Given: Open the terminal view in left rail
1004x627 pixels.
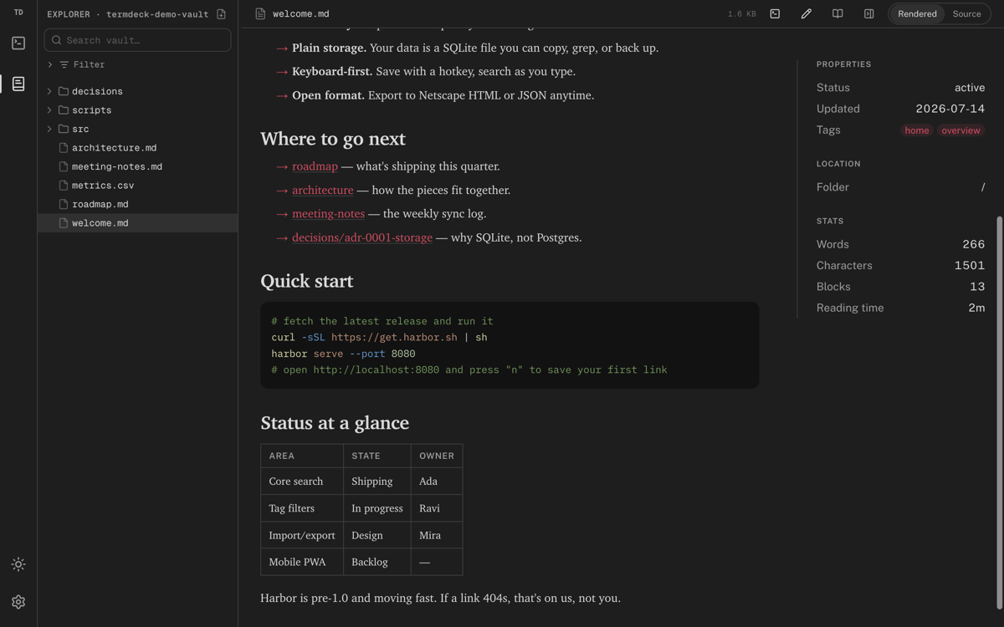Looking at the screenshot, I should click(x=18, y=43).
